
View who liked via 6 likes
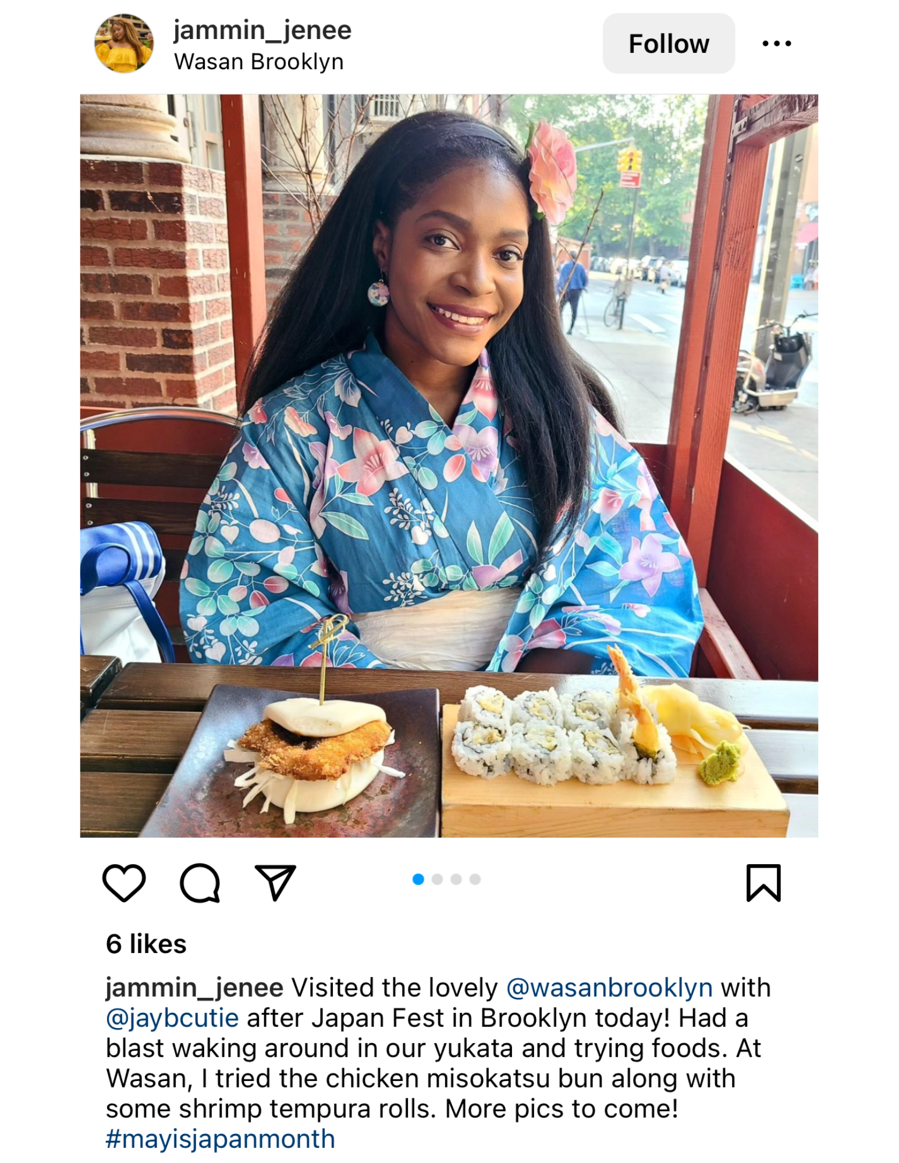146,944
